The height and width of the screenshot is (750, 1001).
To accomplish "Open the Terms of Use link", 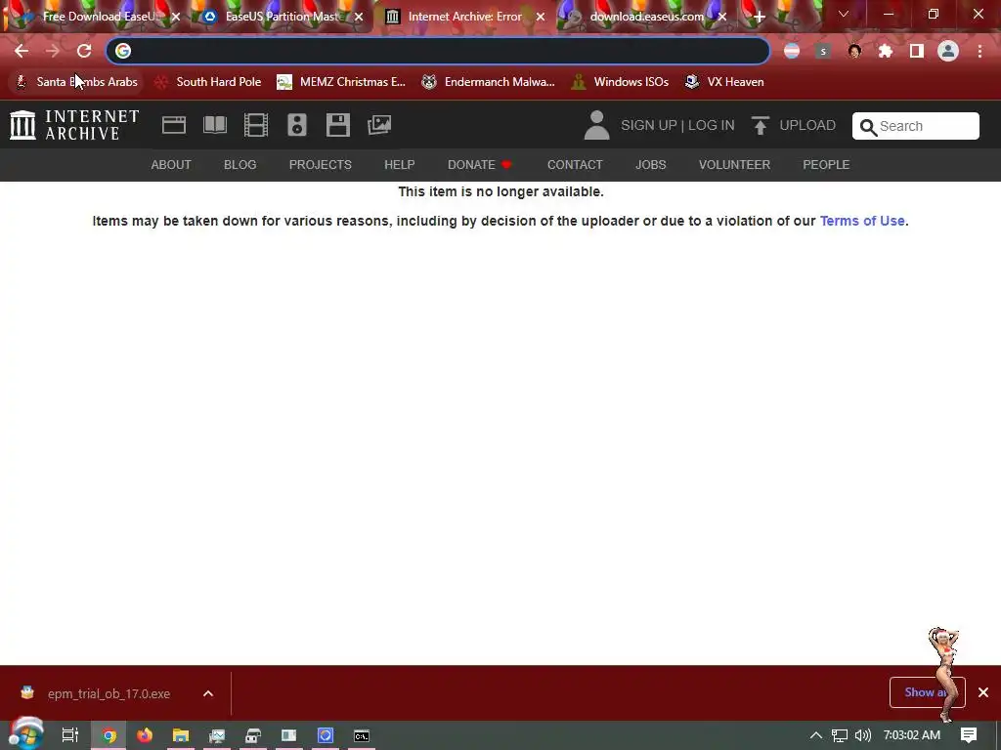I will (x=862, y=221).
